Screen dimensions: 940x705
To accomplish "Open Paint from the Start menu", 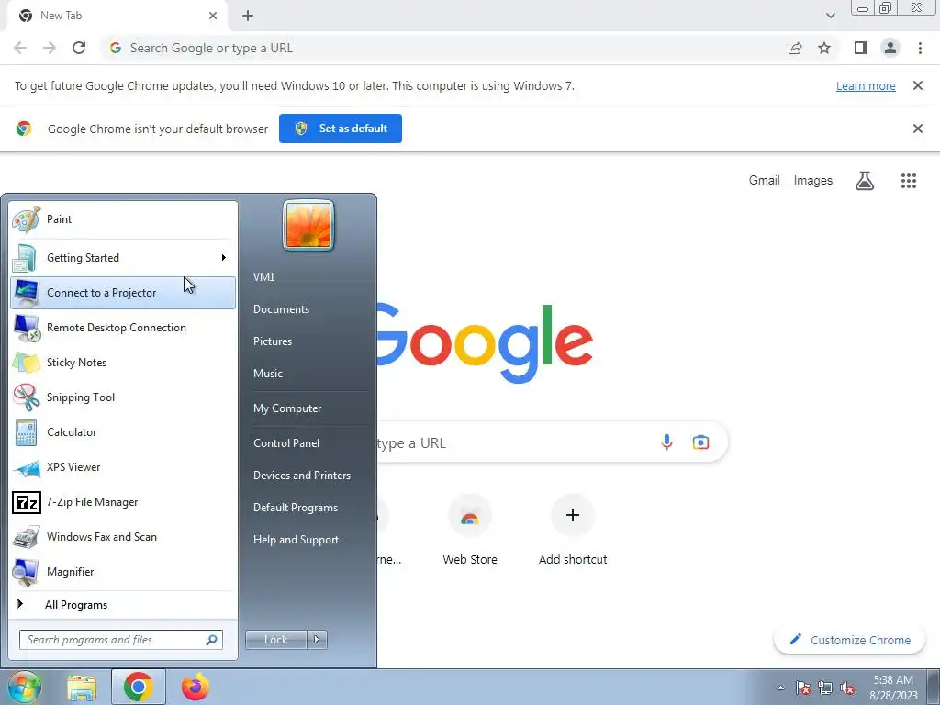I will tap(122, 219).
